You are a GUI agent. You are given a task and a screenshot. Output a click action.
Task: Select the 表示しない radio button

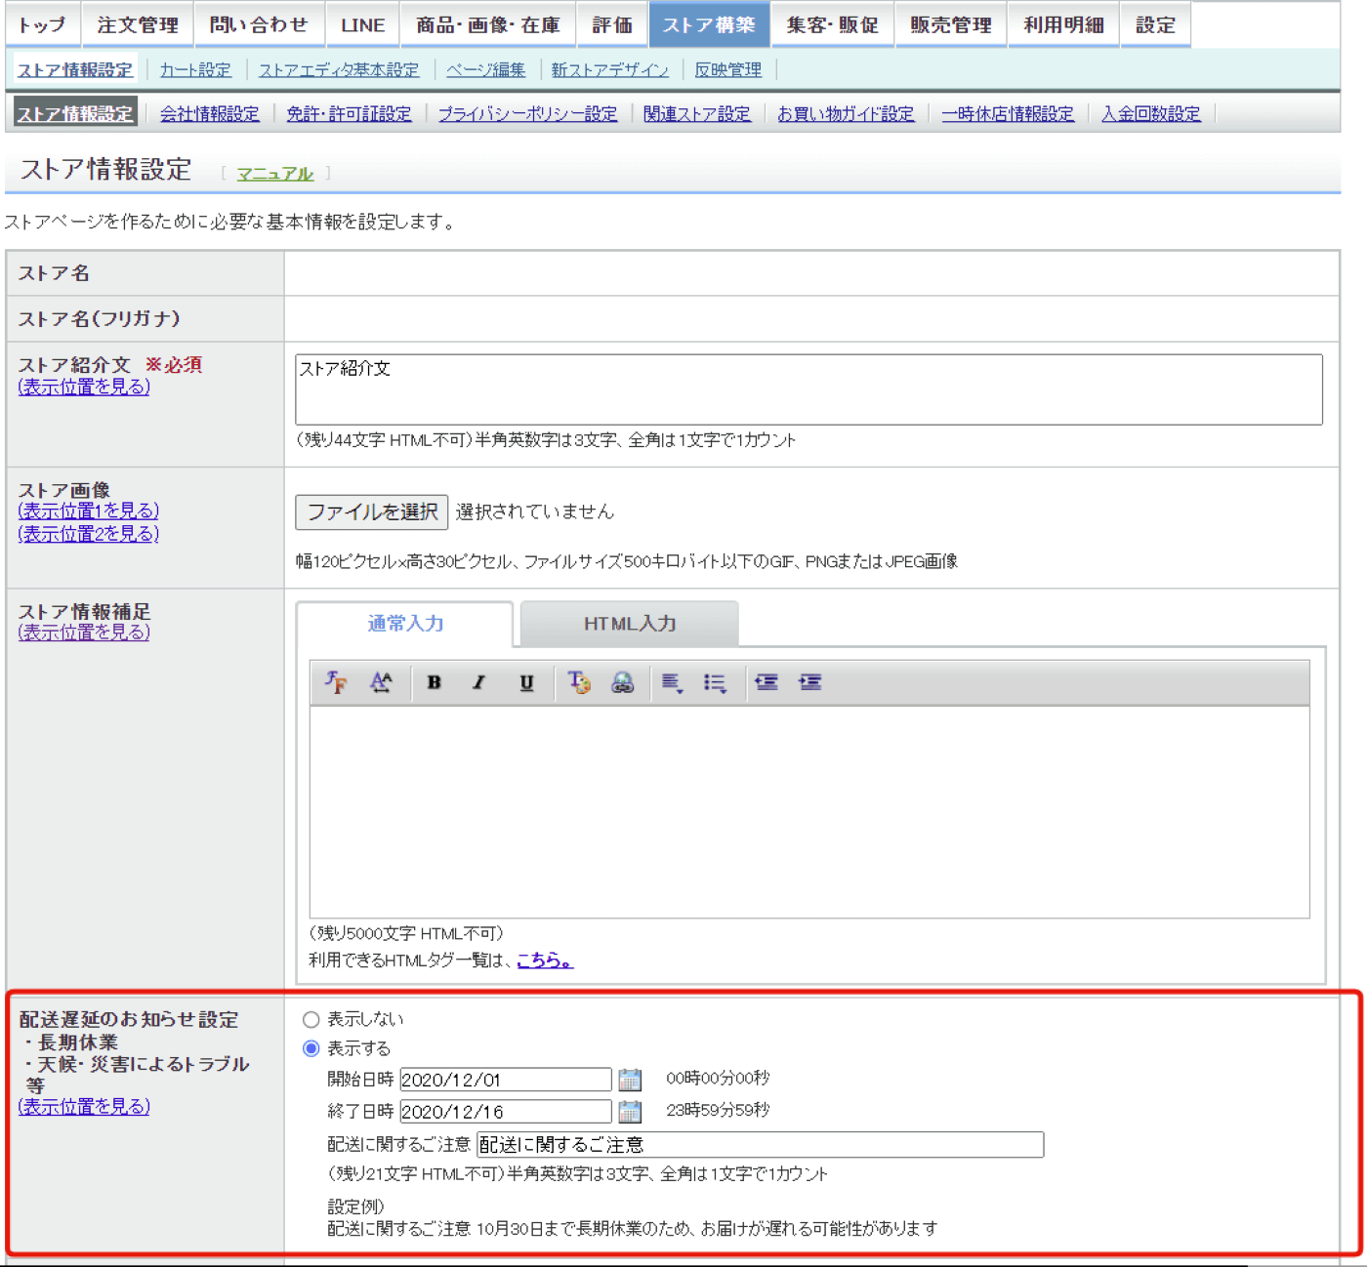311,1019
